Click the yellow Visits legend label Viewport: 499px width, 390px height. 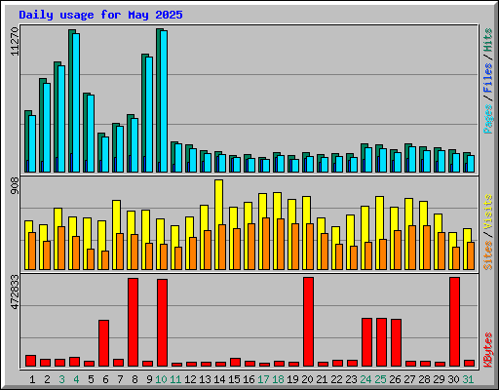(x=488, y=213)
